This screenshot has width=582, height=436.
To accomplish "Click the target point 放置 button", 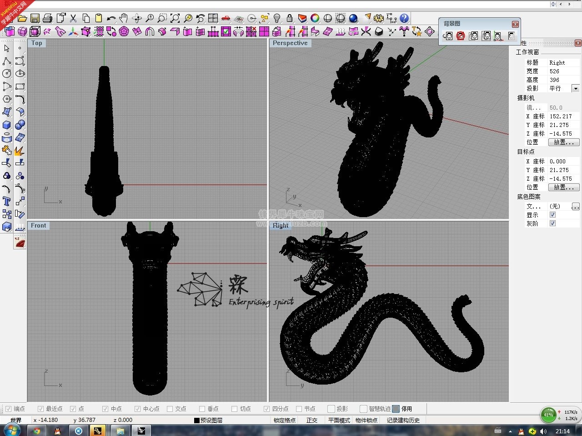I will click(564, 188).
